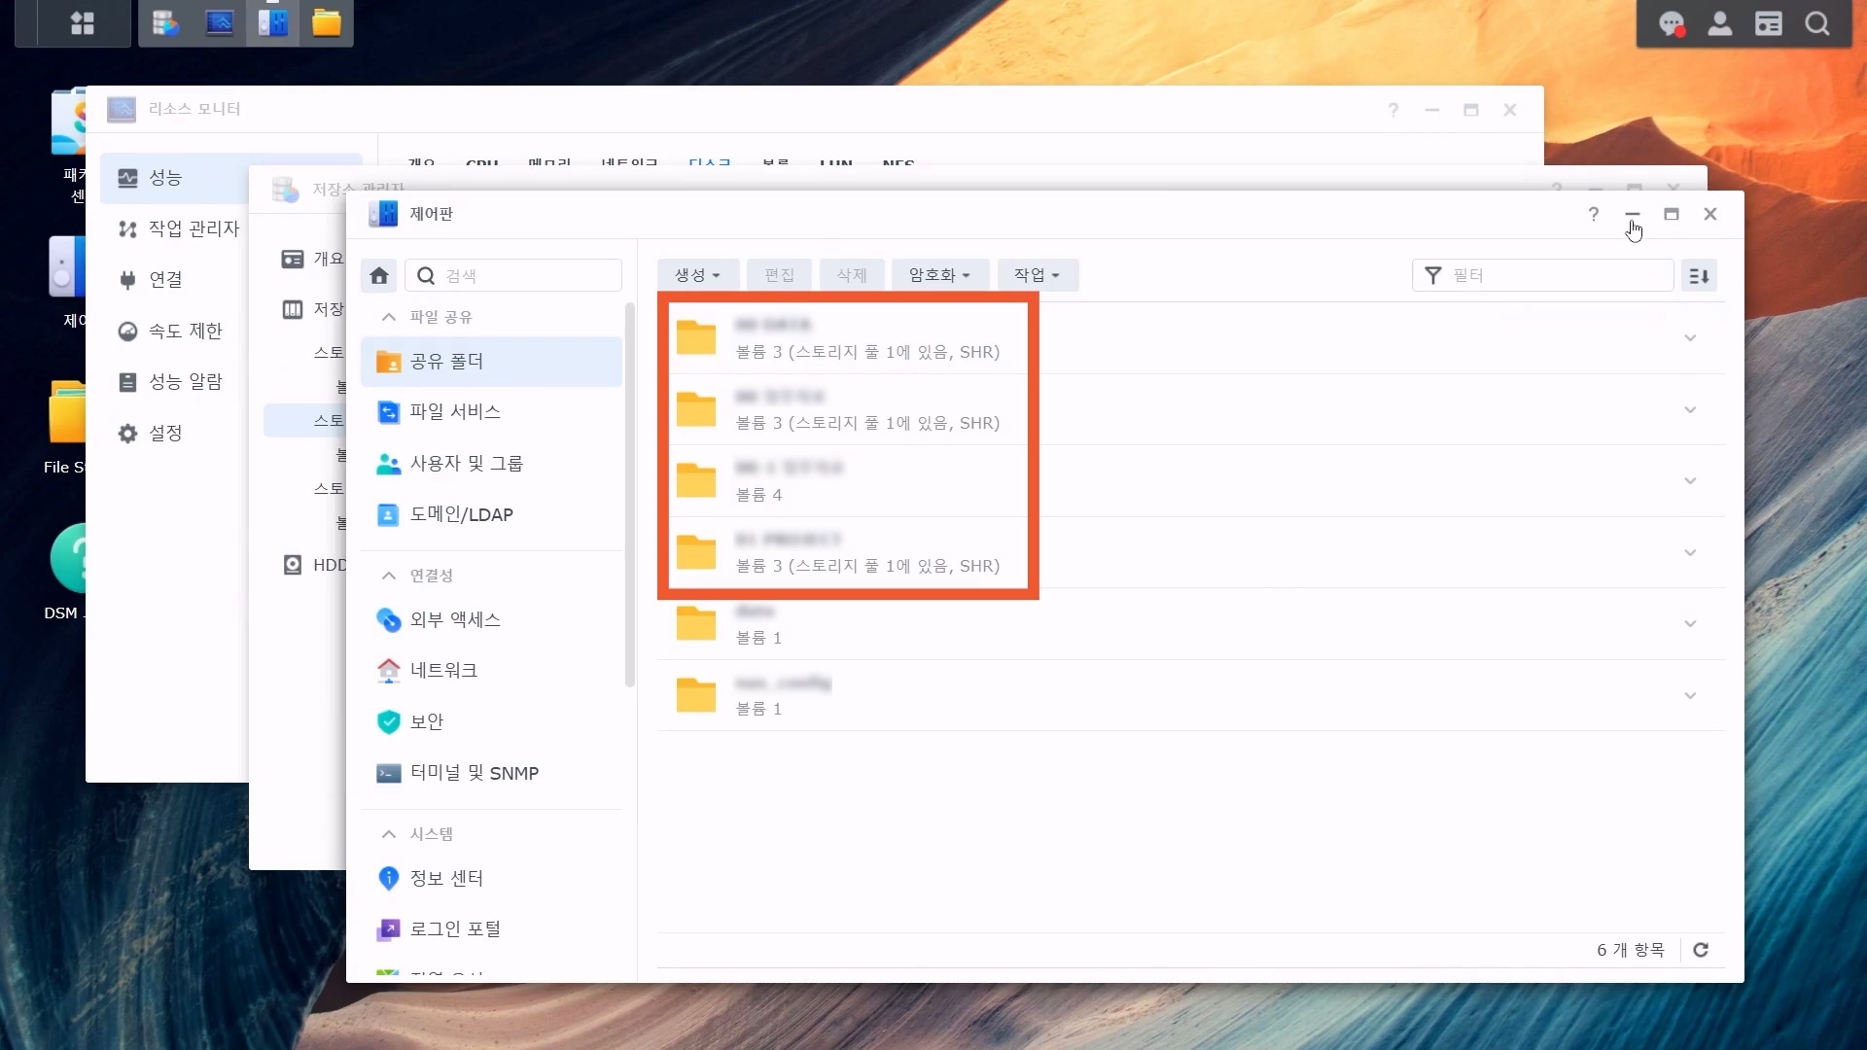Open the Control Panel help icon
This screenshot has height=1050, width=1867.
coord(1594,214)
